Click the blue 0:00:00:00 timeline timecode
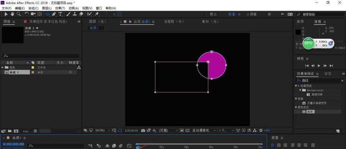This screenshot has width=346, height=149. (13, 144)
